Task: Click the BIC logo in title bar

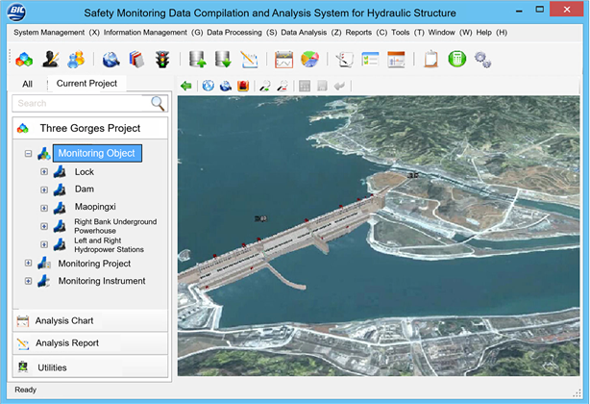Action: [x=16, y=12]
